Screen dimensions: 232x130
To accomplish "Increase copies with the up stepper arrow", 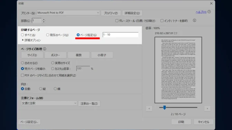I will pyautogui.click(x=43, y=19).
